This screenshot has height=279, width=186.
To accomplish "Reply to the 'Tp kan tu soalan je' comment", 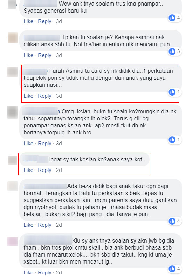I will 44,55.
